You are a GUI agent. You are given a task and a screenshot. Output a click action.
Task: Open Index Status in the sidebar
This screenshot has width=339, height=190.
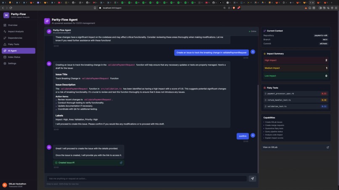[x=19, y=57]
